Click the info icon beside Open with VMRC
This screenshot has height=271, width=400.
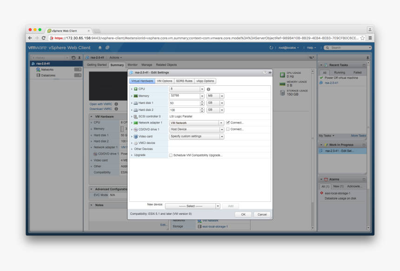(116, 104)
